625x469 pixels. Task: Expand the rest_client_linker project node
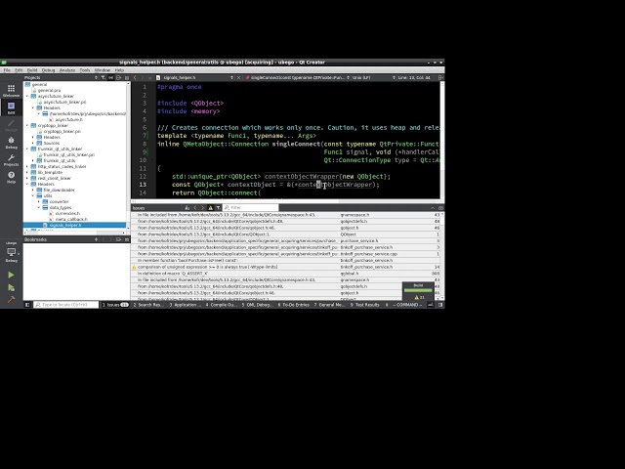coord(27,178)
